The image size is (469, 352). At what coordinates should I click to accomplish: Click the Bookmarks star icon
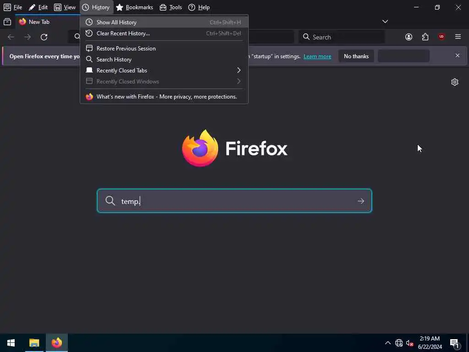(x=120, y=7)
